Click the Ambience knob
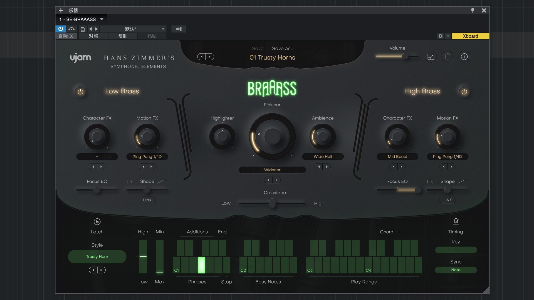The height and width of the screenshot is (300, 534). coord(323,136)
